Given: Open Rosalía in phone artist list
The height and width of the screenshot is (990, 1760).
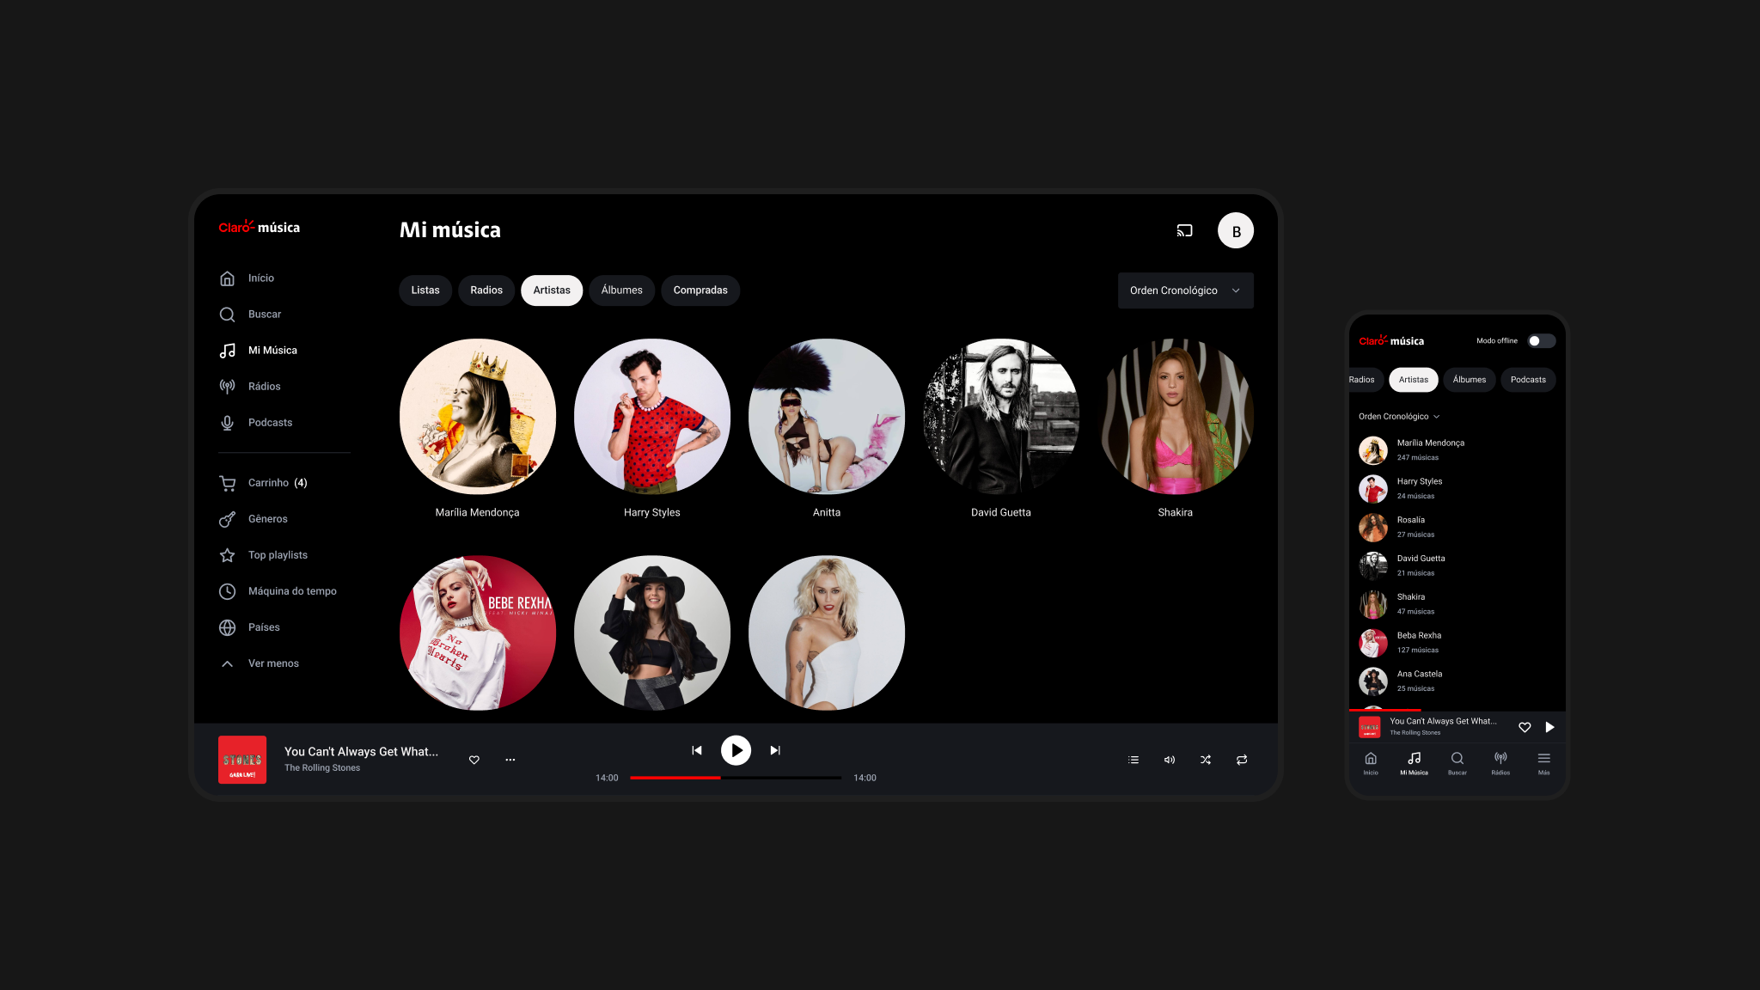Looking at the screenshot, I should (1457, 527).
